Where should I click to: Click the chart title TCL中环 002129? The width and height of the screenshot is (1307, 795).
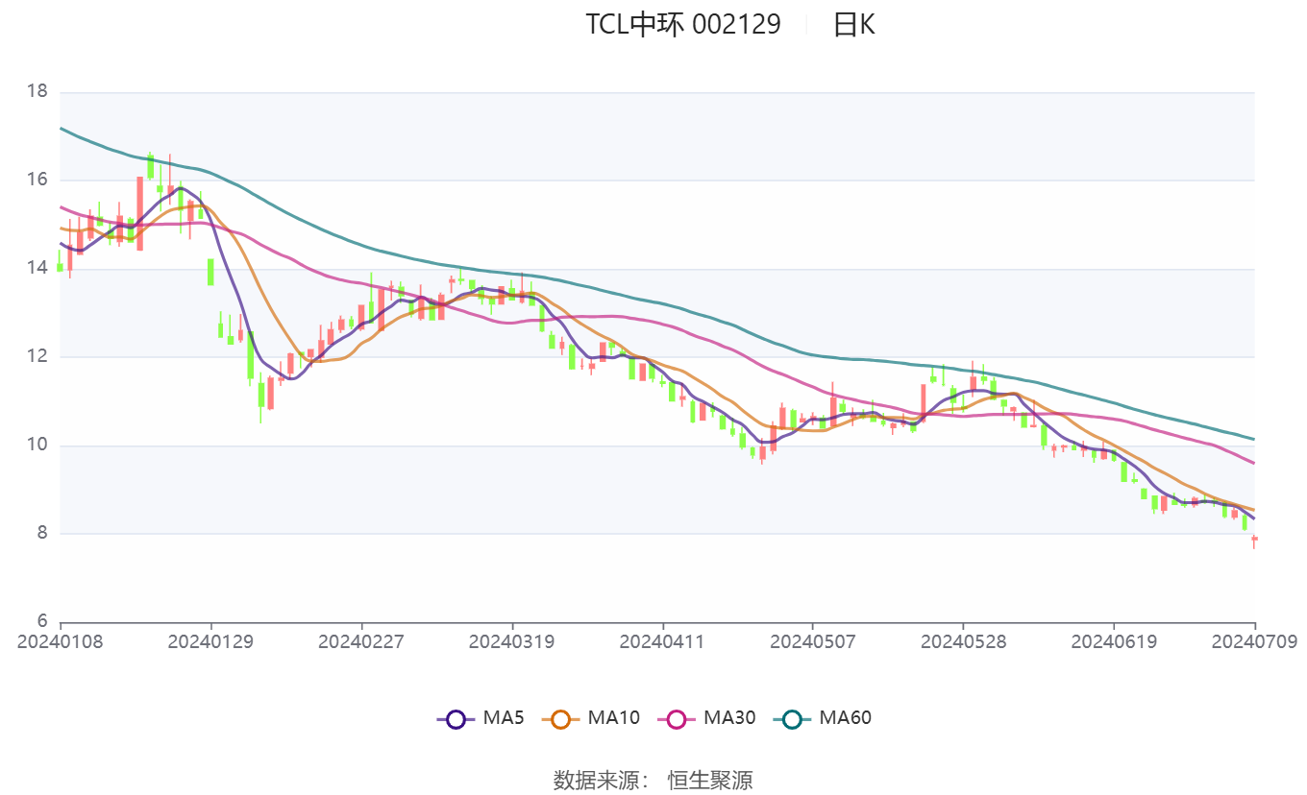(683, 25)
